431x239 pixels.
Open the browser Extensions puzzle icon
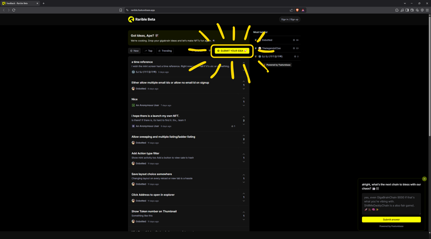[397, 10]
